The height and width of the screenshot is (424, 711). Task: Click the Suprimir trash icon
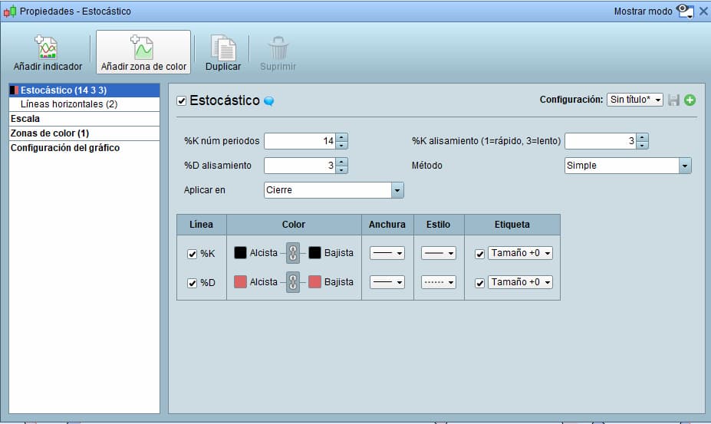[x=278, y=48]
